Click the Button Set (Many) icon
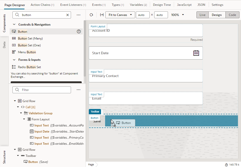241x167 pixels. point(14,38)
